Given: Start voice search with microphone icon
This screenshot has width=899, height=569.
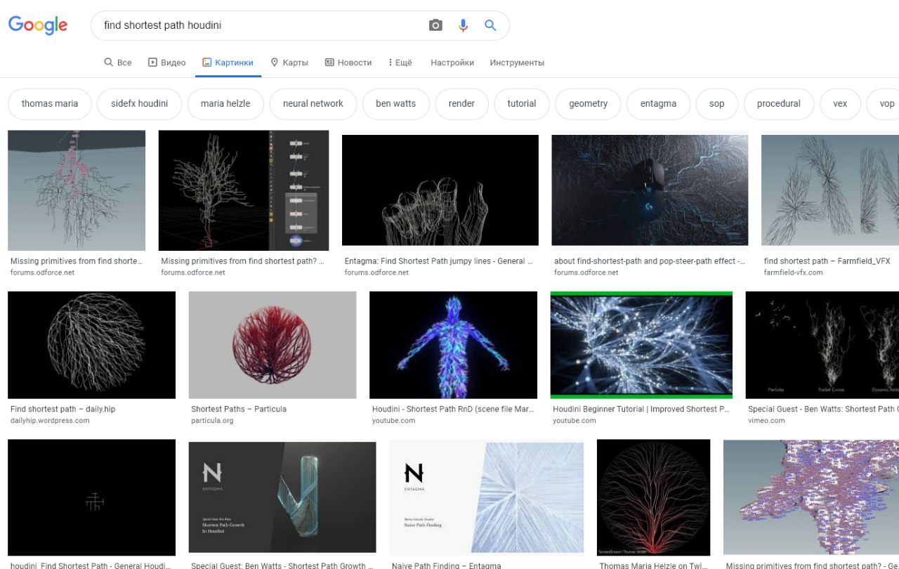Looking at the screenshot, I should coord(463,25).
